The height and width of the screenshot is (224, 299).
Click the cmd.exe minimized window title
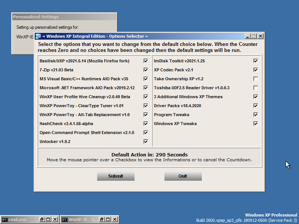coord(18,220)
